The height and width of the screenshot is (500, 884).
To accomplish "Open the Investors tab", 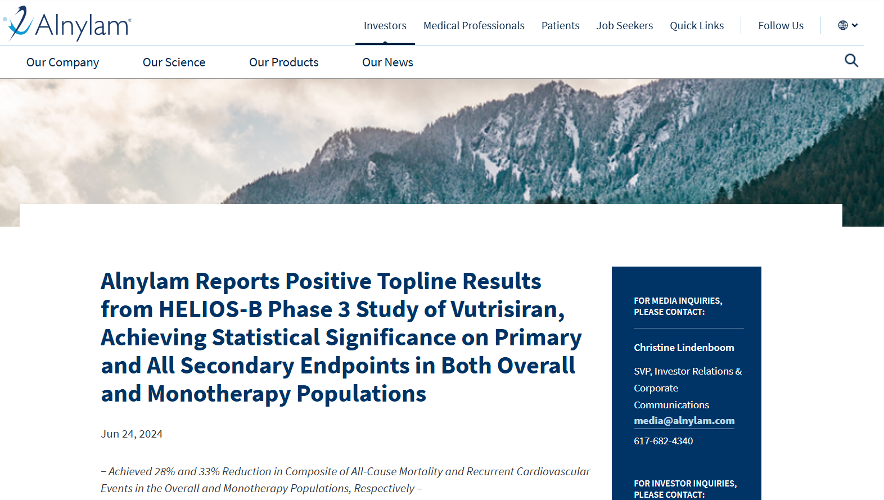I will point(385,25).
